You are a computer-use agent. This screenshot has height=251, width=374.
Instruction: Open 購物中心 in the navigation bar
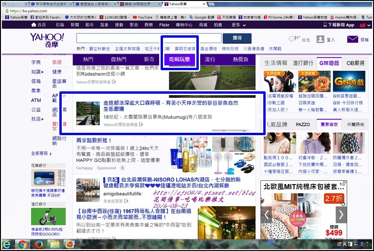click(184, 25)
